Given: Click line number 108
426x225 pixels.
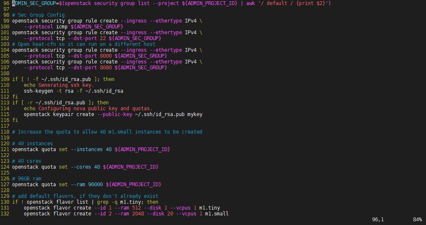Looking at the screenshot, I should [5, 73].
